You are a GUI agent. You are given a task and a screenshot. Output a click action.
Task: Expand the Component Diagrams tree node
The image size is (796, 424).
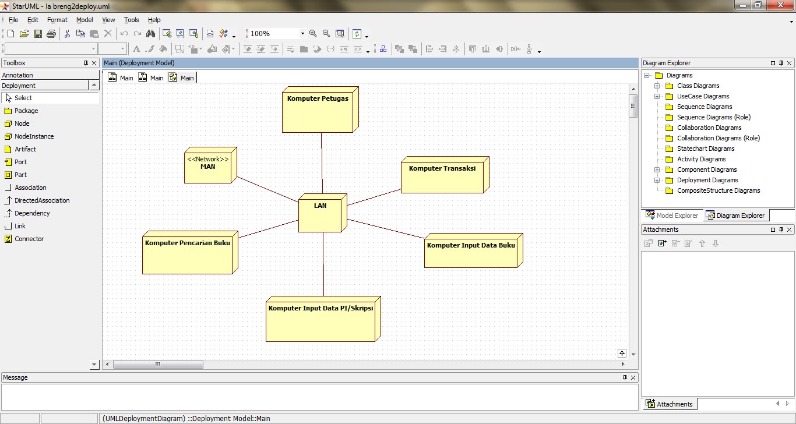point(657,169)
